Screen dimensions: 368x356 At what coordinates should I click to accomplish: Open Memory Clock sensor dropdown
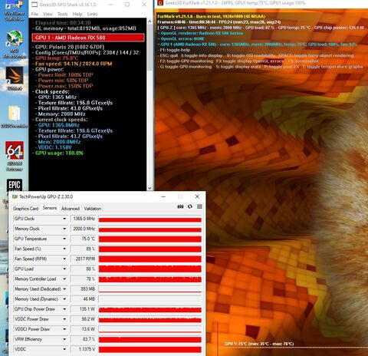pos(64,229)
